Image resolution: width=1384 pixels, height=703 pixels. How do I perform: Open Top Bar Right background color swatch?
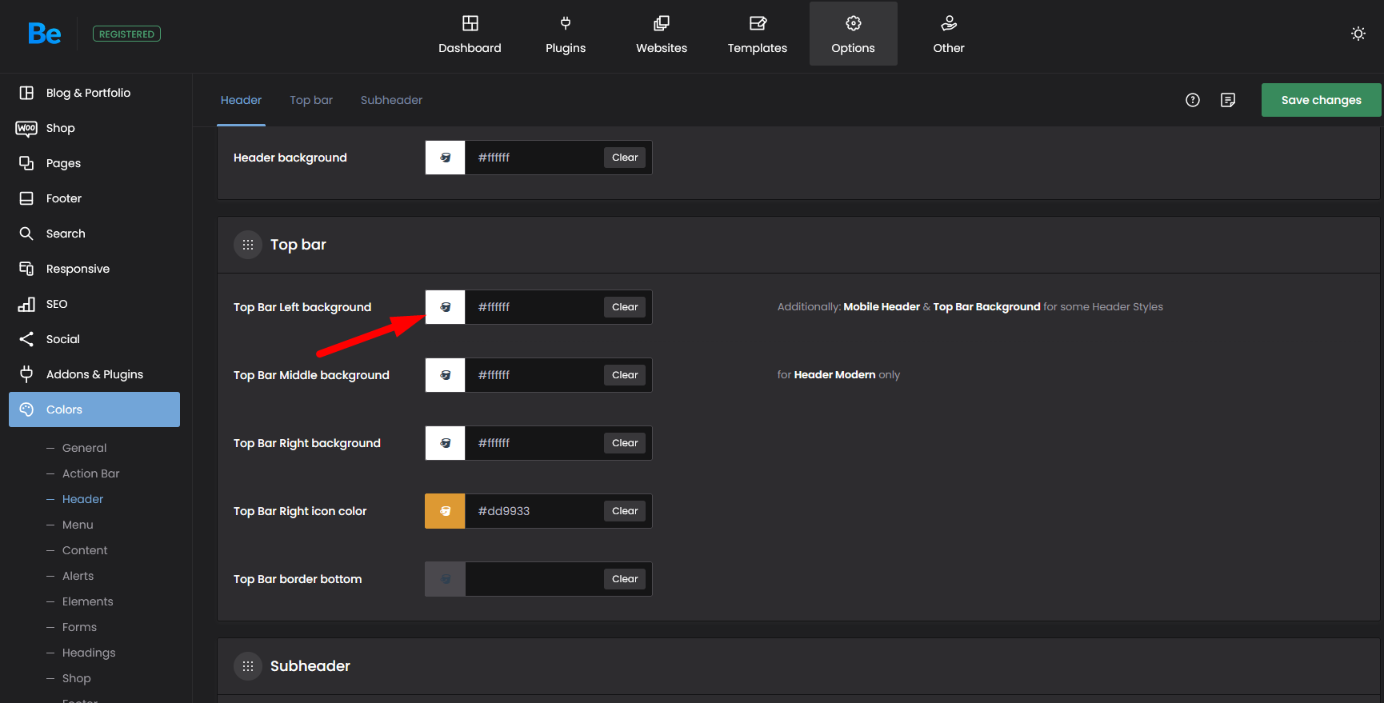445,443
